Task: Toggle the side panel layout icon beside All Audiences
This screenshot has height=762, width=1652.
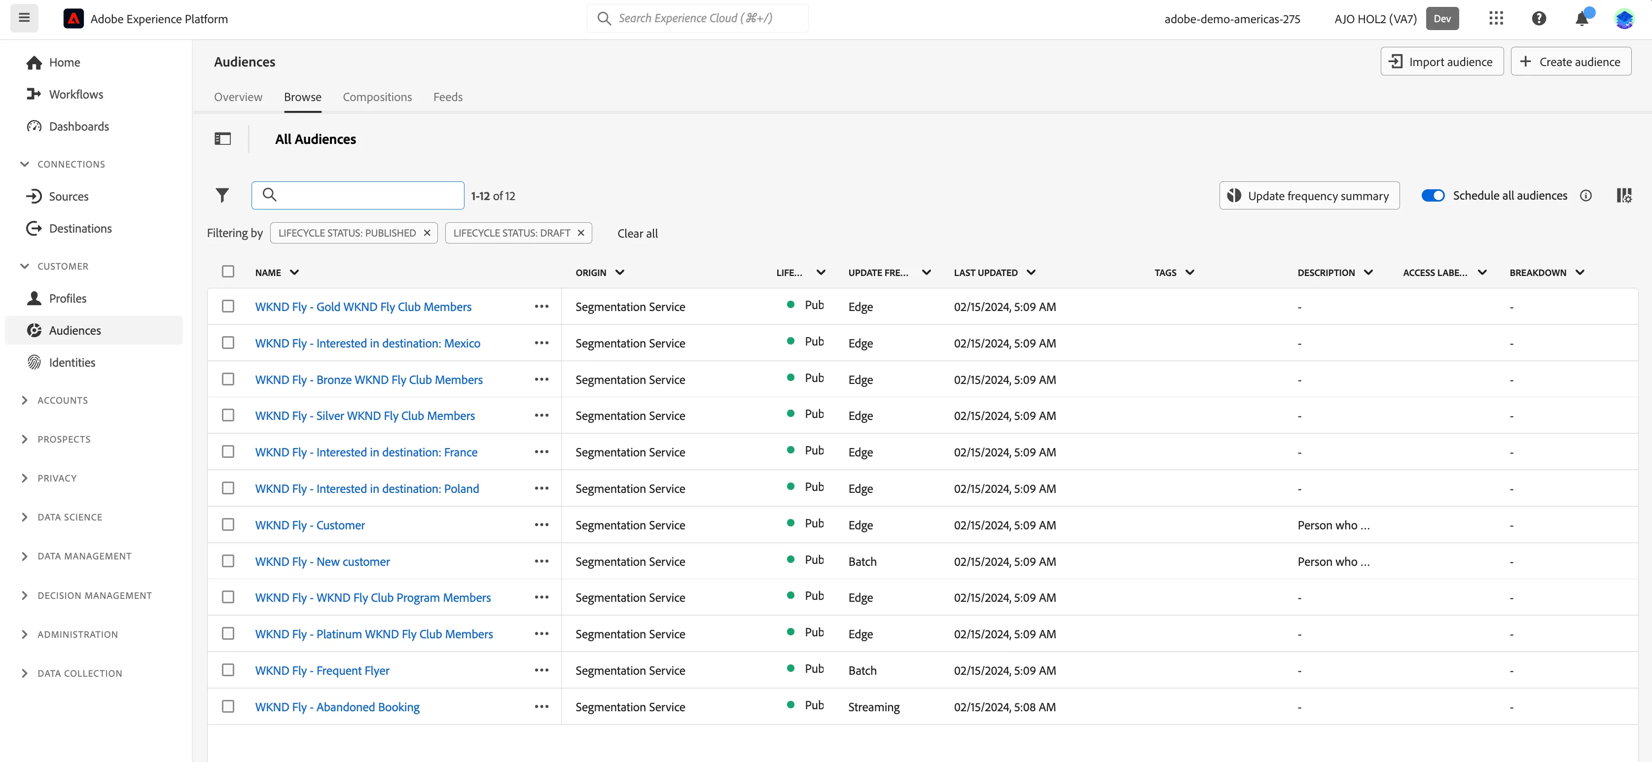Action: [x=222, y=139]
